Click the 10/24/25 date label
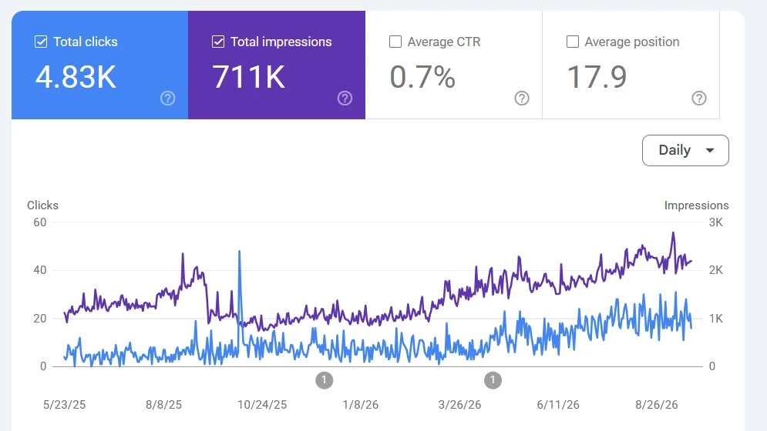Screen dimensions: 767x431 262,405
